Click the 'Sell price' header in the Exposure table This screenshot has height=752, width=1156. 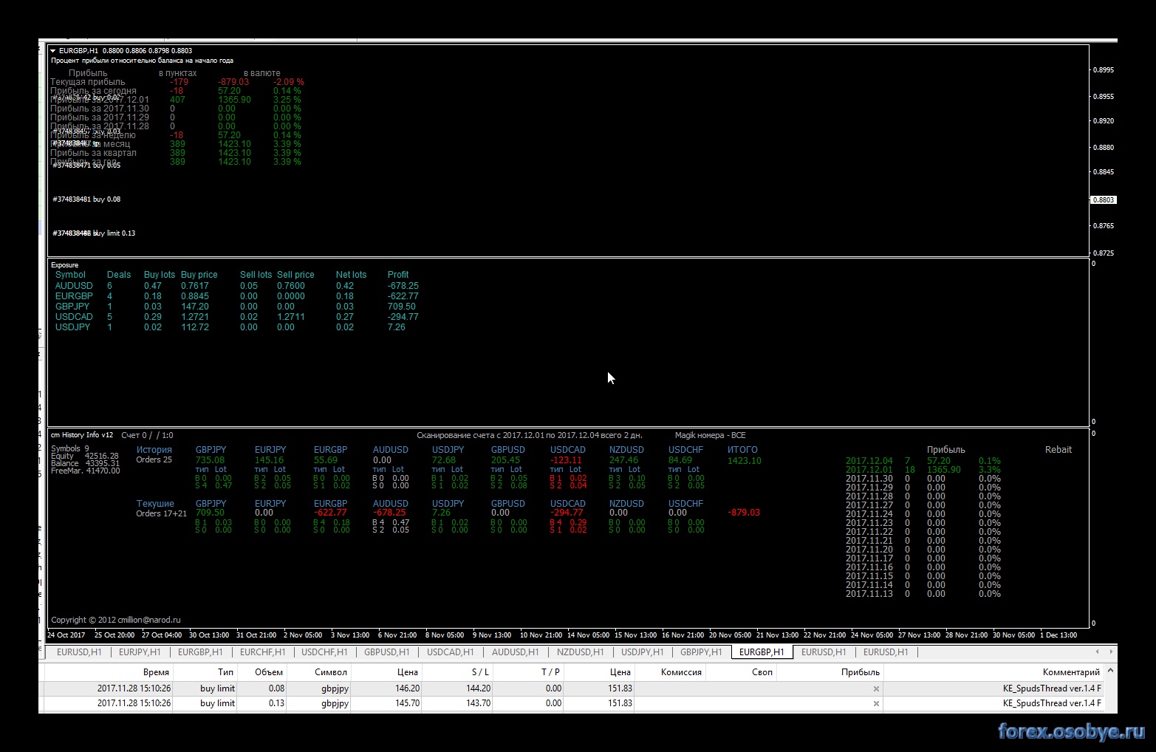tap(295, 275)
